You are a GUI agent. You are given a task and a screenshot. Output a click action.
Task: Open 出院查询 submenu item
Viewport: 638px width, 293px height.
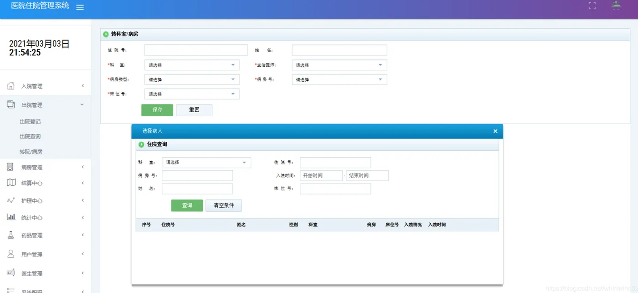(30, 137)
